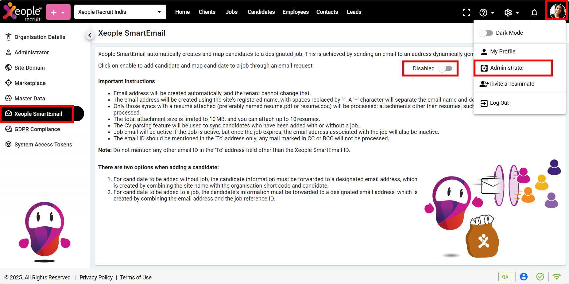The width and height of the screenshot is (569, 284).
Task: Click the user profile avatar
Action: (x=558, y=11)
